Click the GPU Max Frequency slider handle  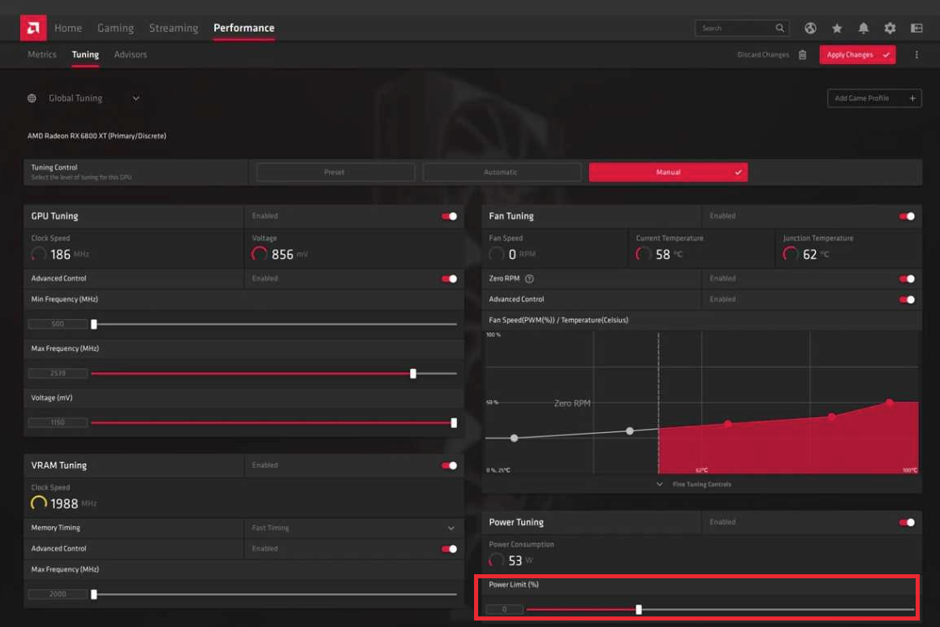point(413,374)
